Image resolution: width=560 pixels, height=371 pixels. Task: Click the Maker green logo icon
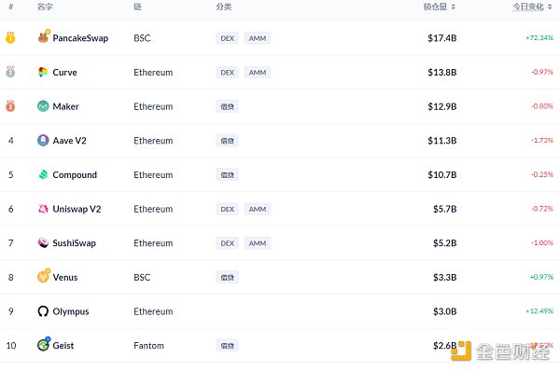tap(43, 106)
